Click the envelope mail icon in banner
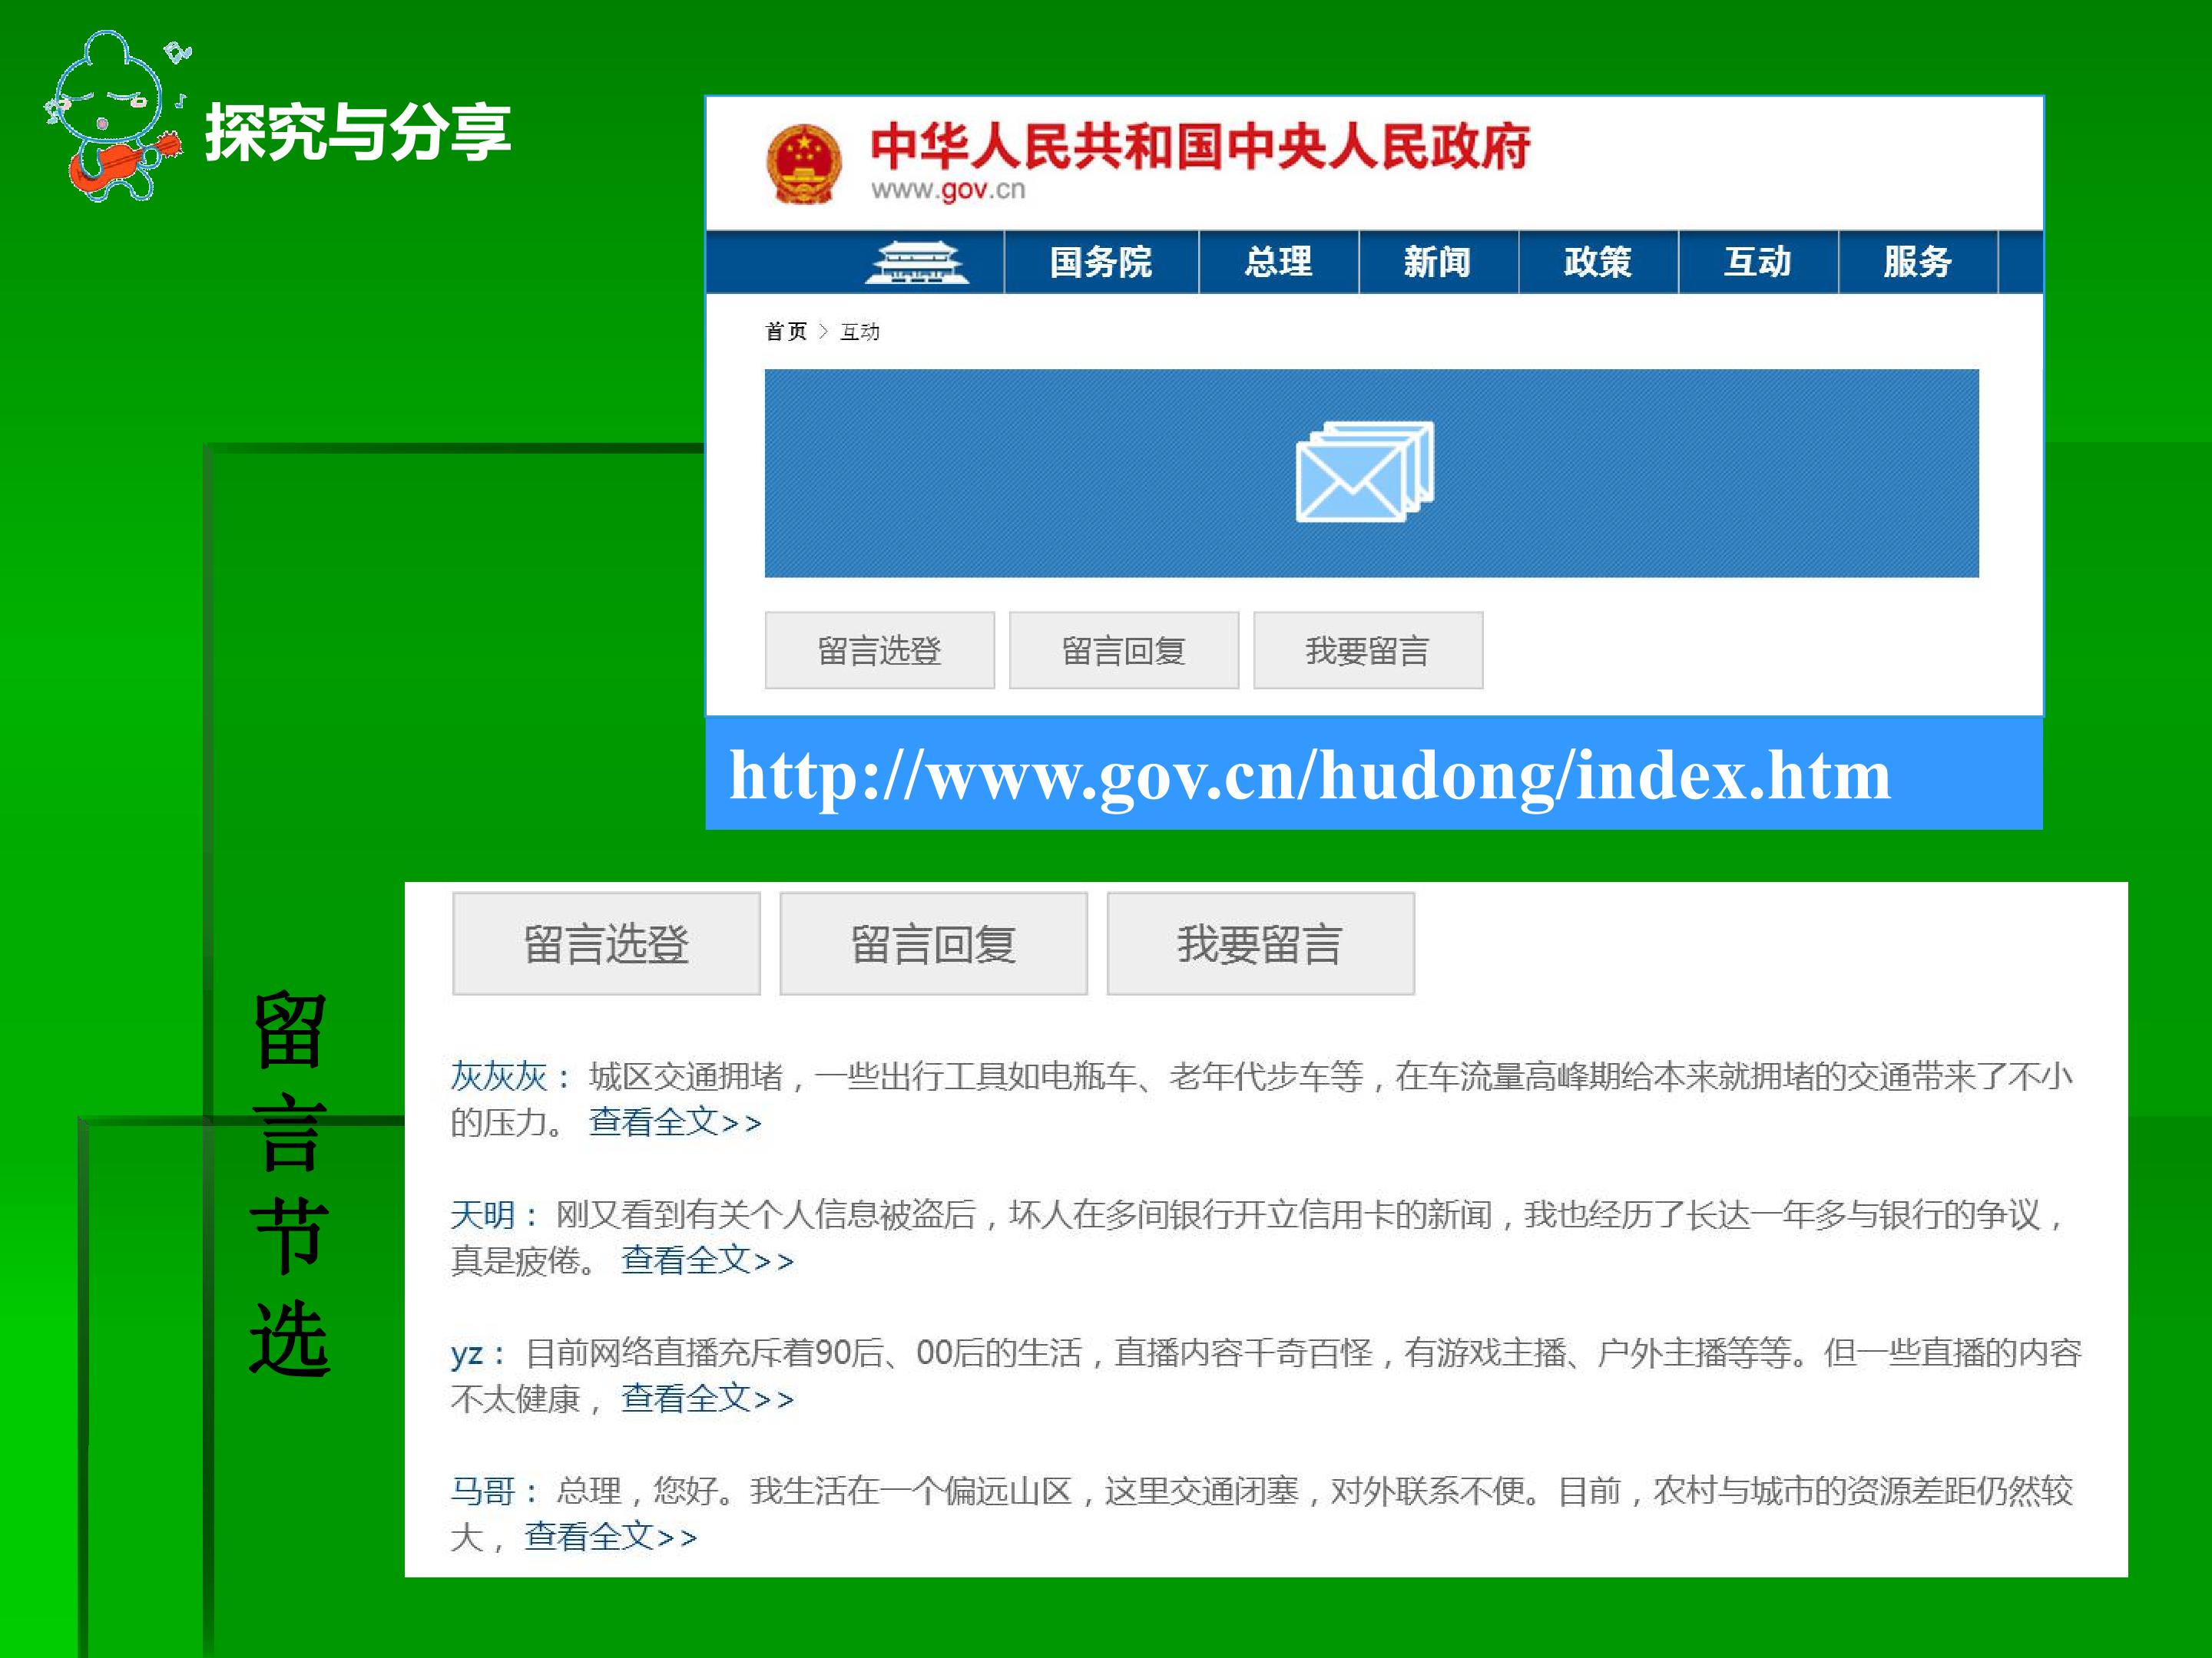The image size is (2212, 1658). [1364, 472]
